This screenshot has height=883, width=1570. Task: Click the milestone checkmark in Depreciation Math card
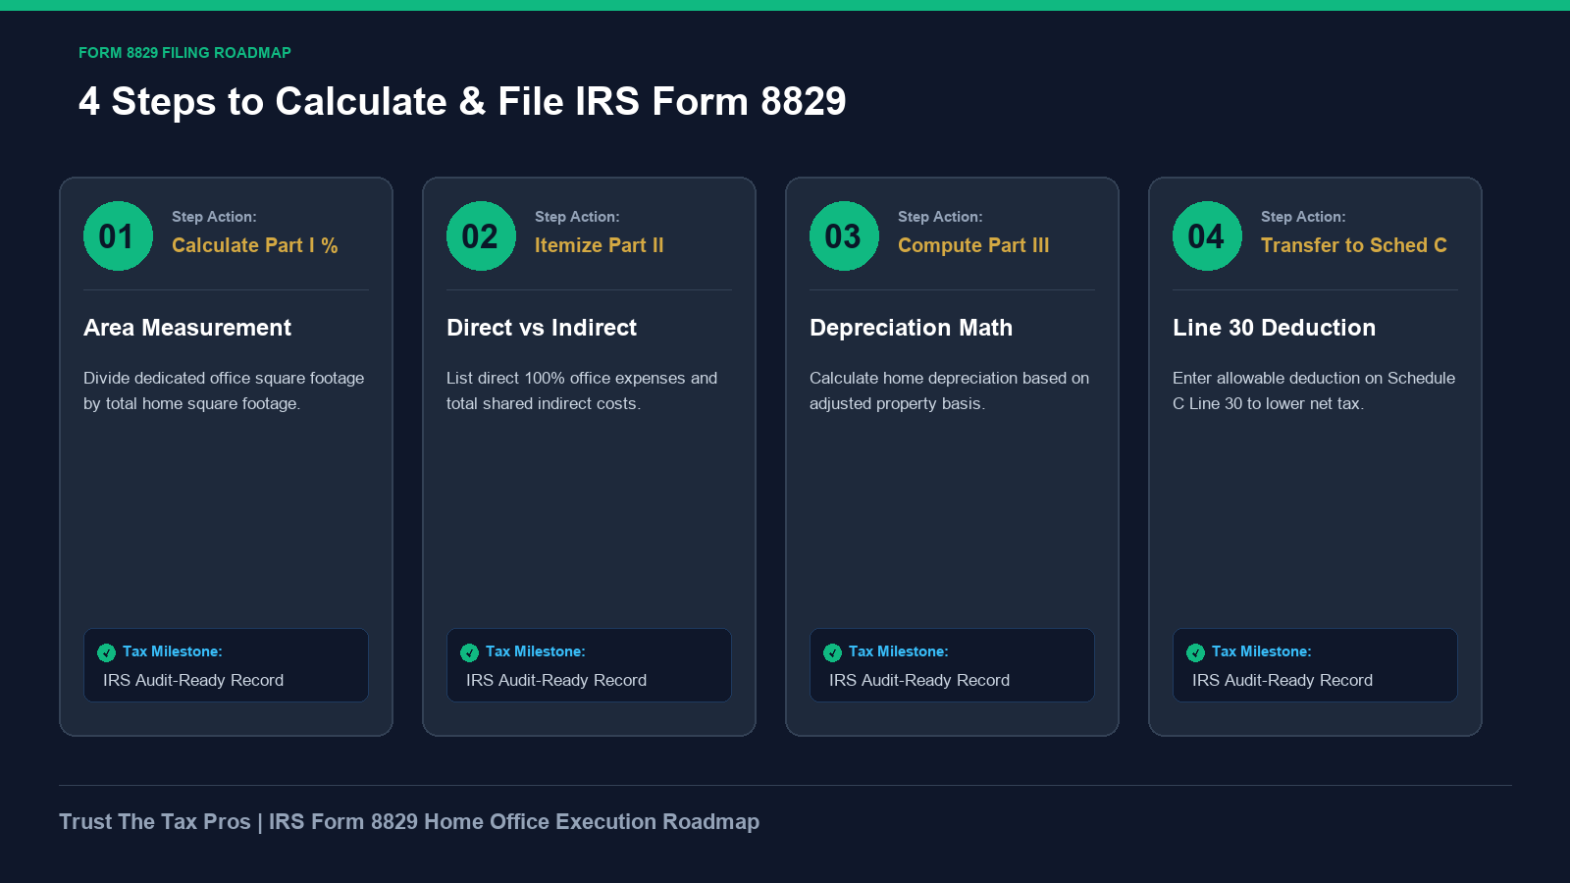(x=833, y=652)
